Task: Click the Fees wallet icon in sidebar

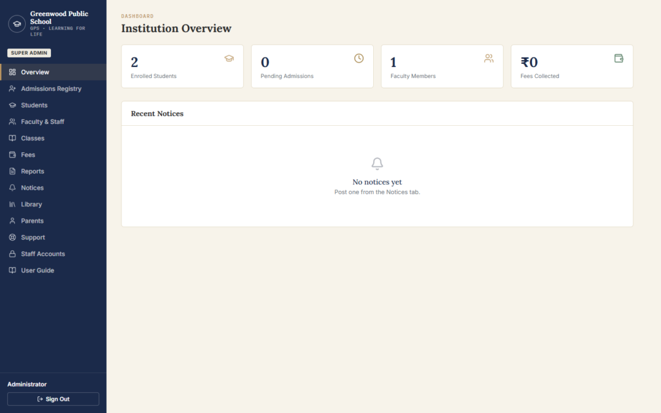Action: tap(12, 155)
